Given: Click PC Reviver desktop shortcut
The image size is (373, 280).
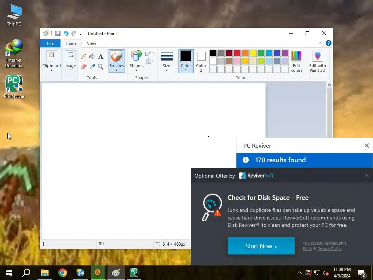Looking at the screenshot, I should click(14, 87).
